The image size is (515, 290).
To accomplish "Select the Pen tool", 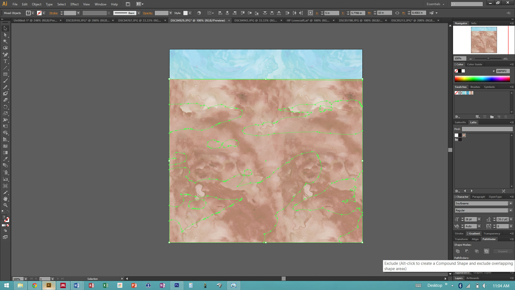I will (5, 55).
